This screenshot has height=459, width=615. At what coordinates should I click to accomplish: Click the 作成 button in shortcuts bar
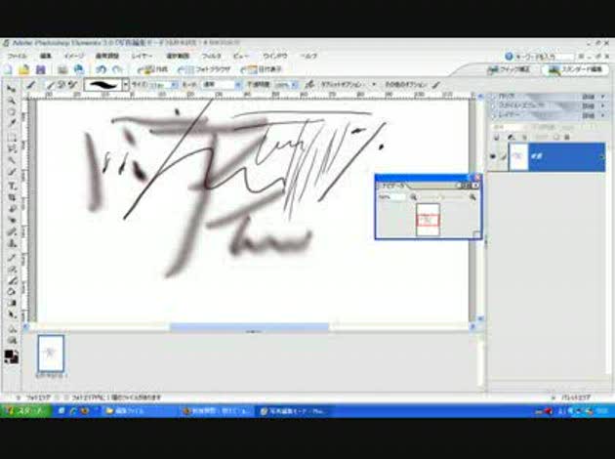(x=153, y=70)
